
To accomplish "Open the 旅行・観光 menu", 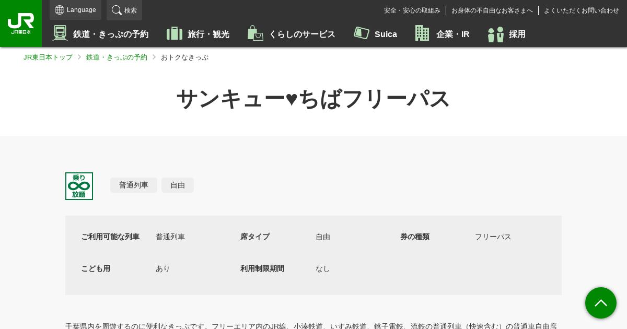I will coord(198,34).
